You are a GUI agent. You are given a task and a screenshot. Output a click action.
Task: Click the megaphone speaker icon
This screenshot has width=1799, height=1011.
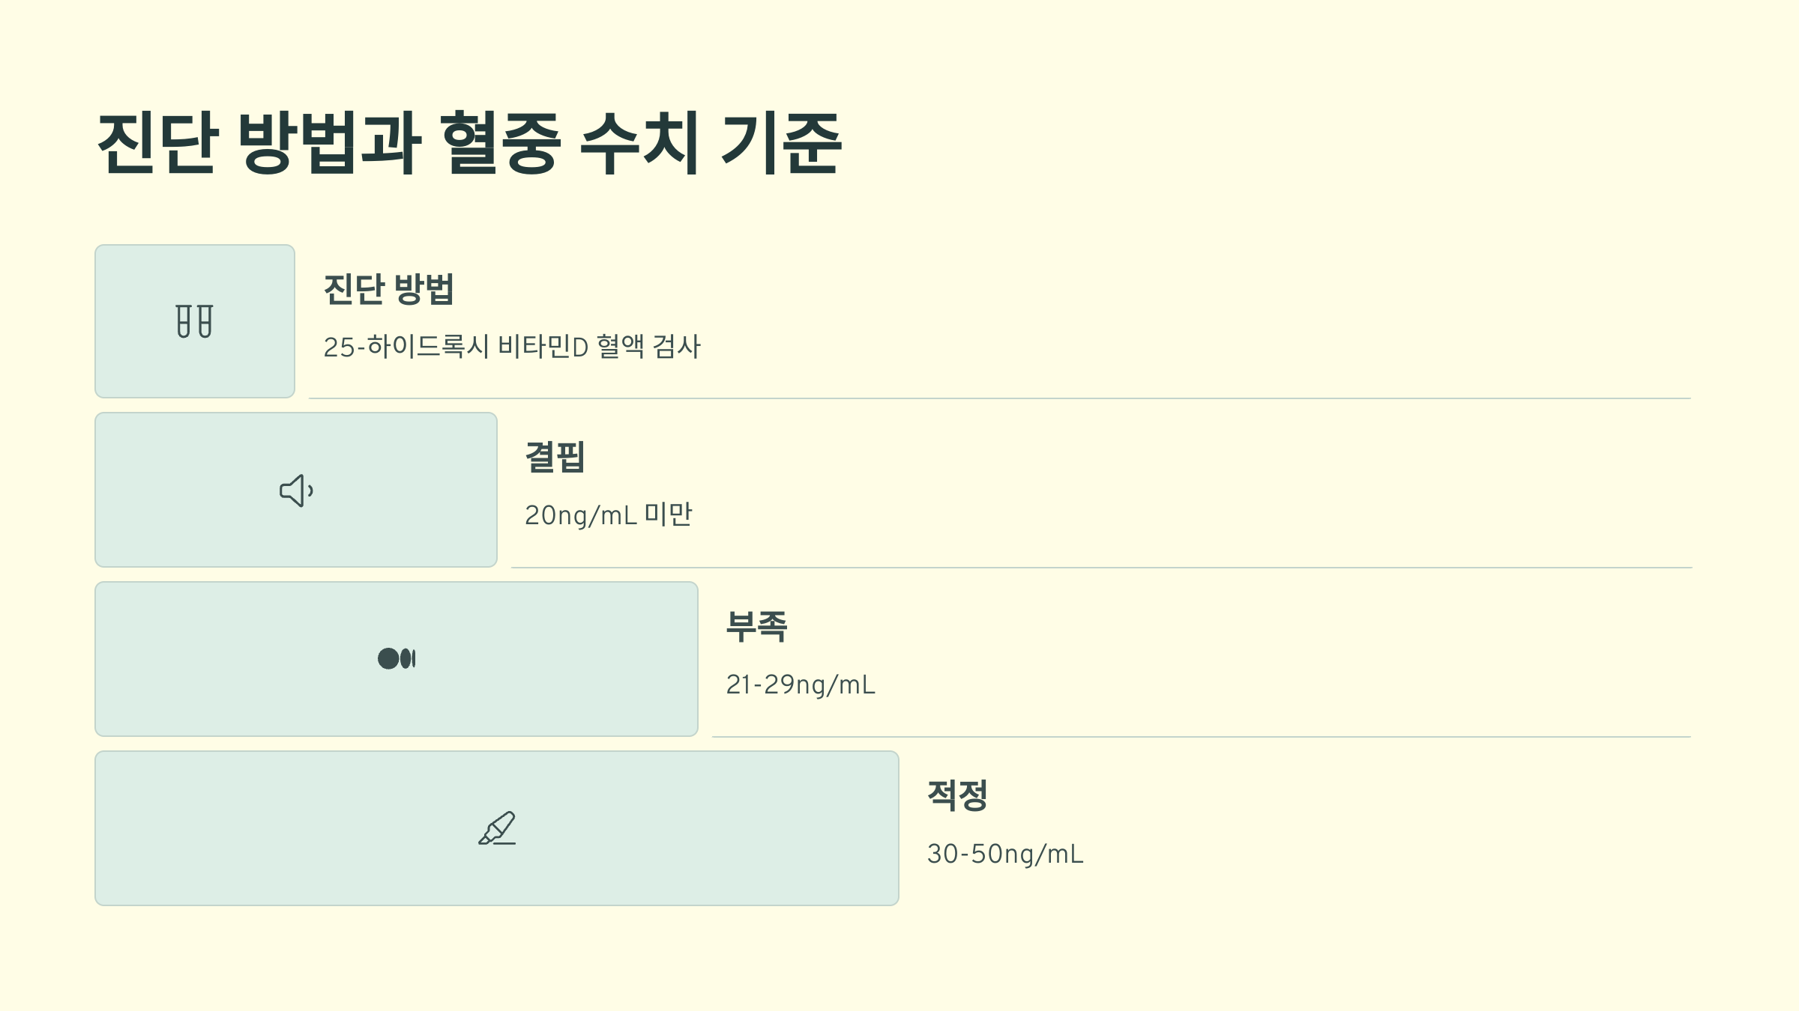point(296,491)
